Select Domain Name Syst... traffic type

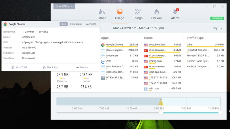click(205, 61)
